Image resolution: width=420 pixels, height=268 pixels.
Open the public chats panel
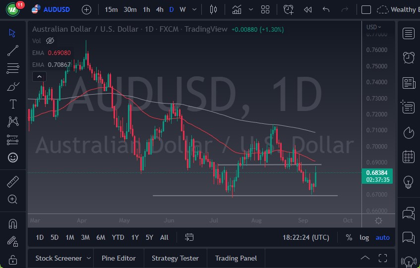pyautogui.click(x=409, y=213)
